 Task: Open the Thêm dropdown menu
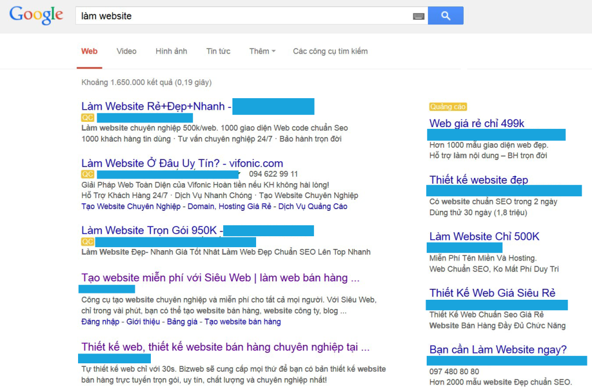(262, 51)
